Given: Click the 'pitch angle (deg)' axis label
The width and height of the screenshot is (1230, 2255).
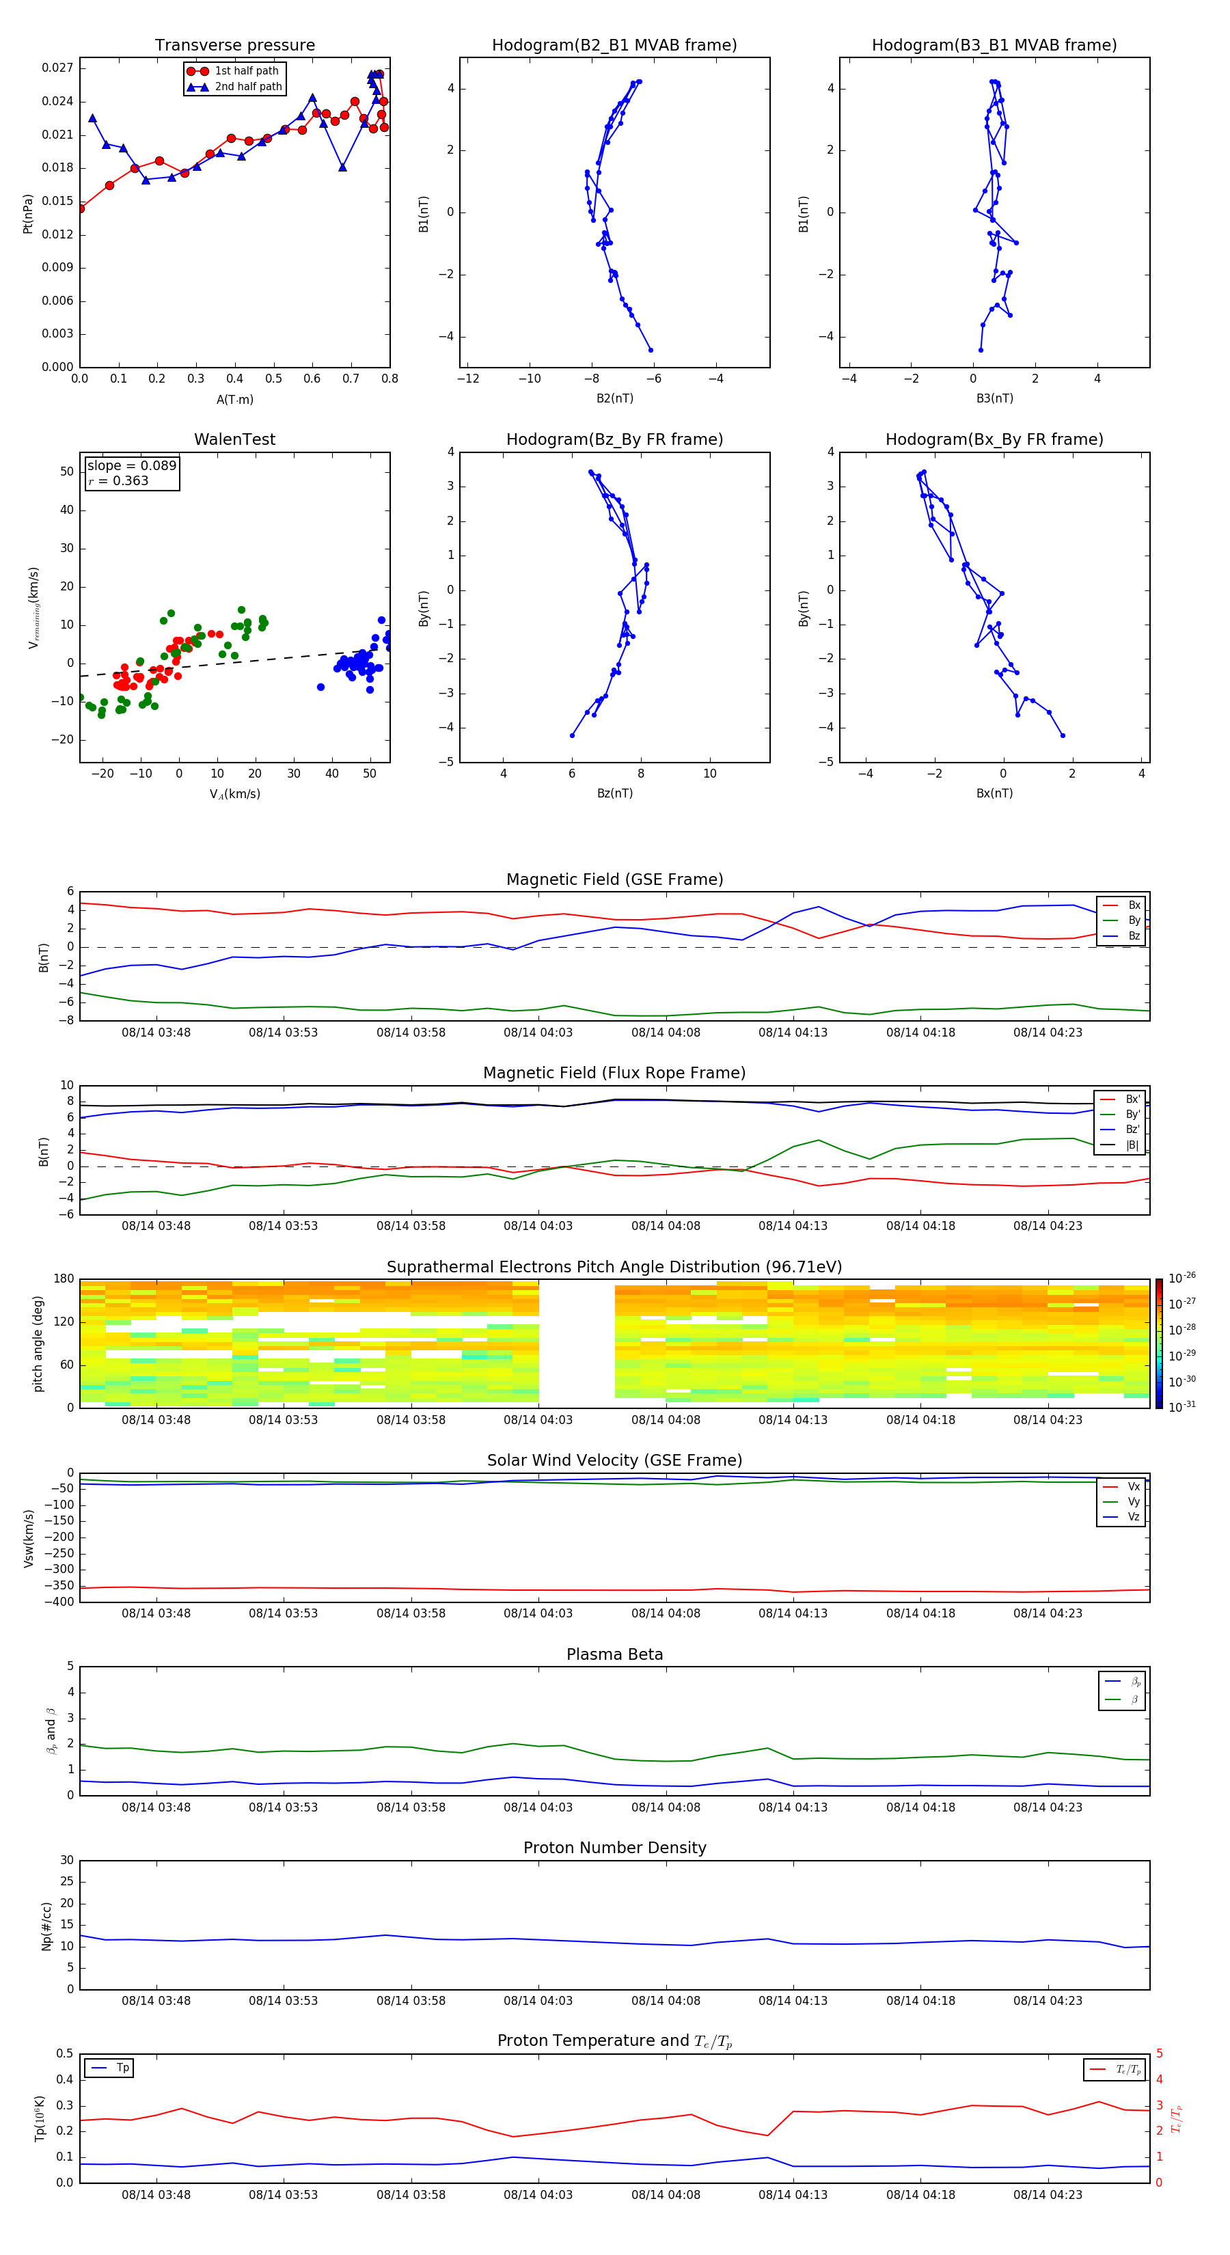Looking at the screenshot, I should click(x=38, y=1343).
